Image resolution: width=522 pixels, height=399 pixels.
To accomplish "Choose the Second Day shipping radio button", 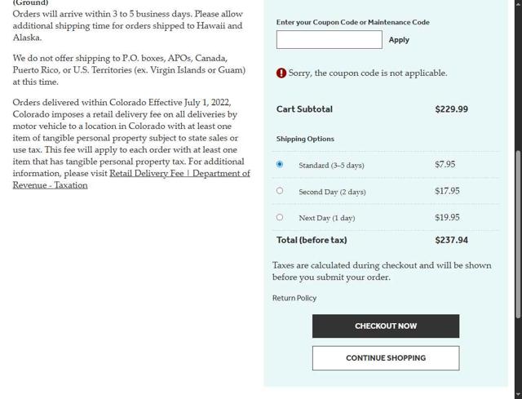I will click(280, 191).
